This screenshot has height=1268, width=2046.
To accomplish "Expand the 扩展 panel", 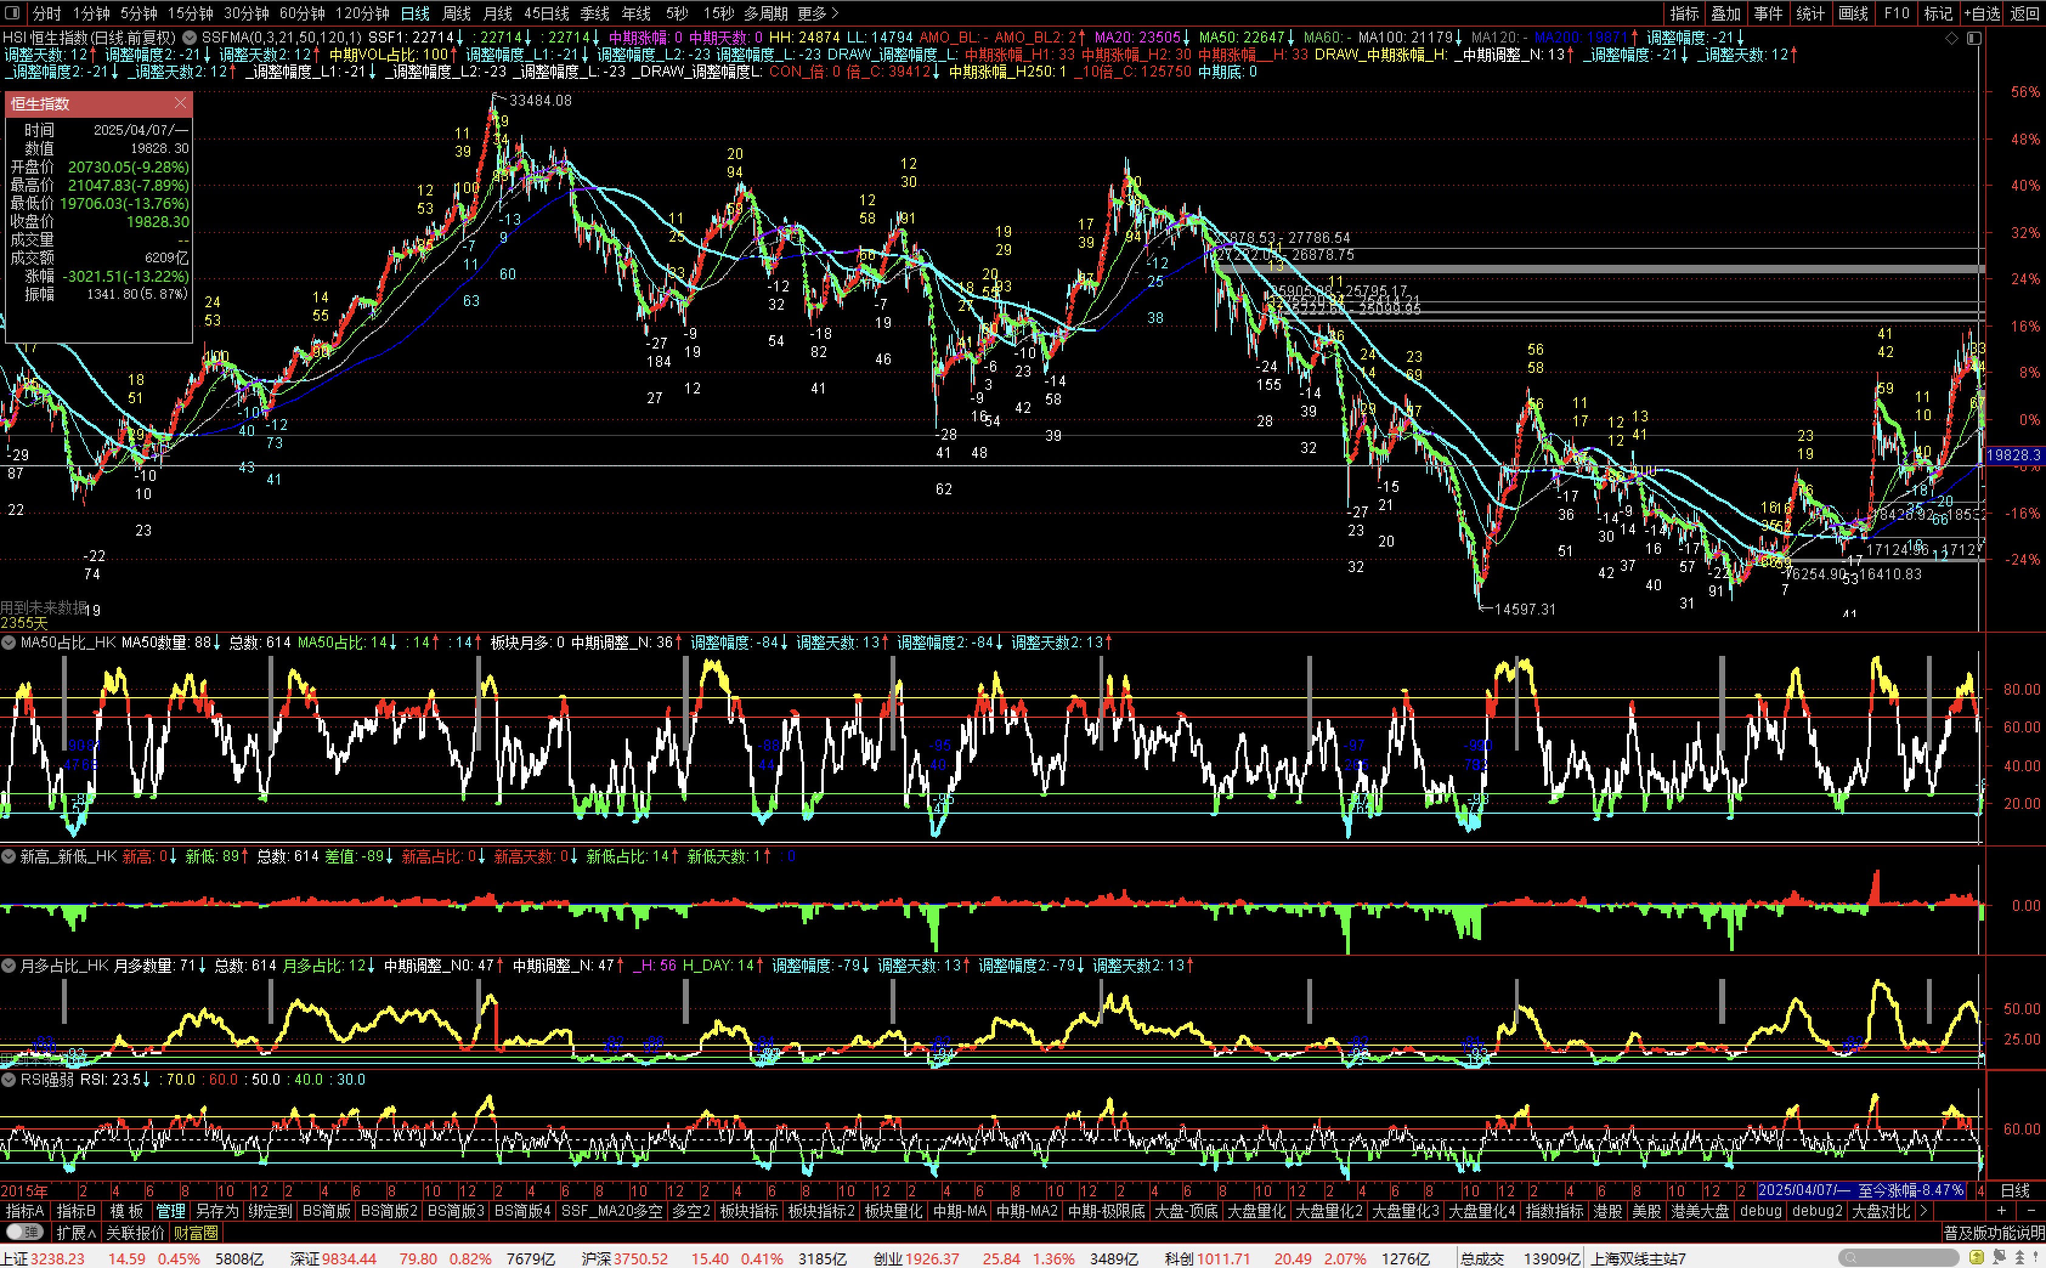I will [x=75, y=1232].
